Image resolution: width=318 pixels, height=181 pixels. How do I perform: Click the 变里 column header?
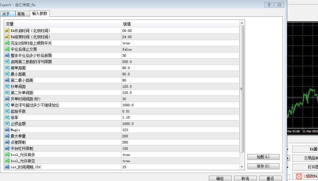click(63, 24)
